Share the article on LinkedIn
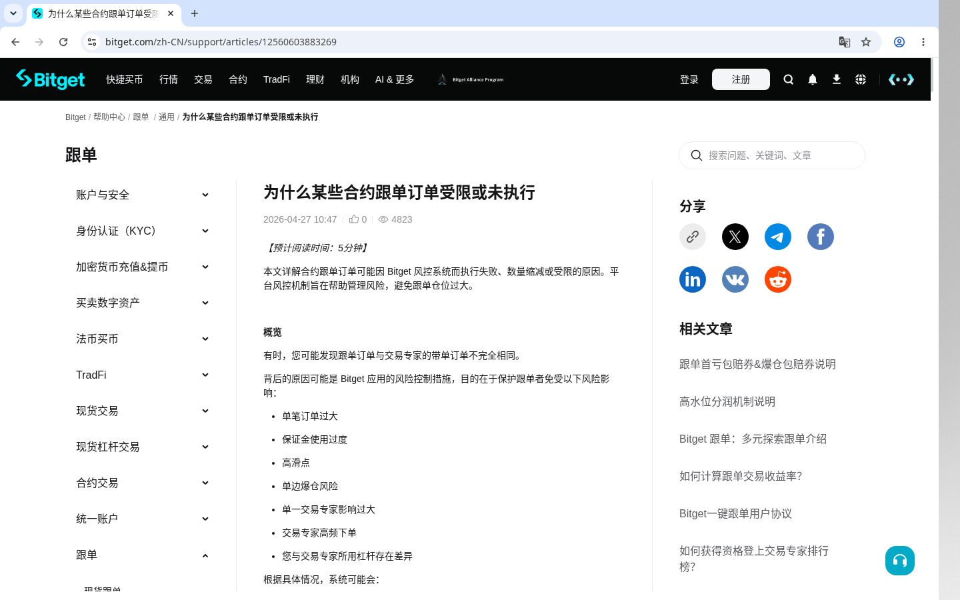The width and height of the screenshot is (960, 600). [693, 279]
